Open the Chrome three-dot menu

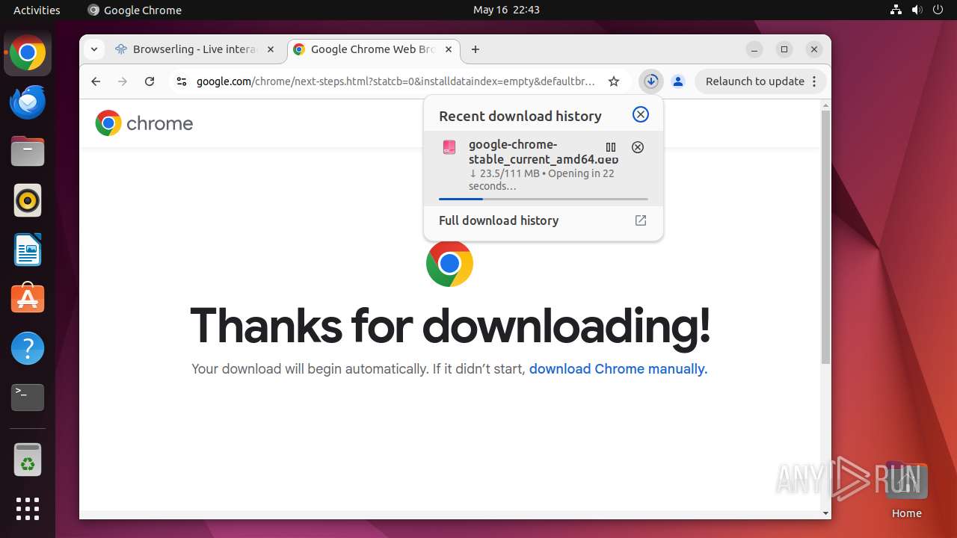(816, 81)
